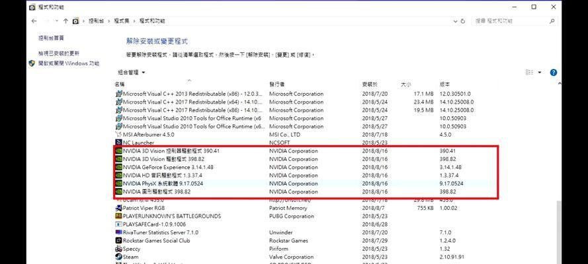
Task: Click the Steam row icon
Action: click(118, 257)
